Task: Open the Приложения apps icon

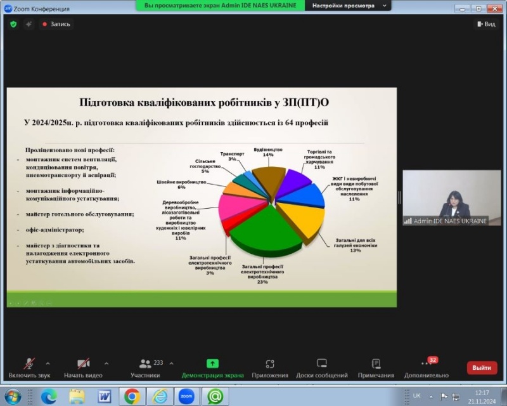Action: coord(269,363)
